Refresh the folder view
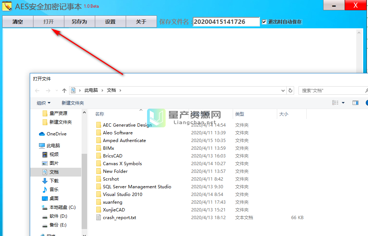 coord(290,90)
